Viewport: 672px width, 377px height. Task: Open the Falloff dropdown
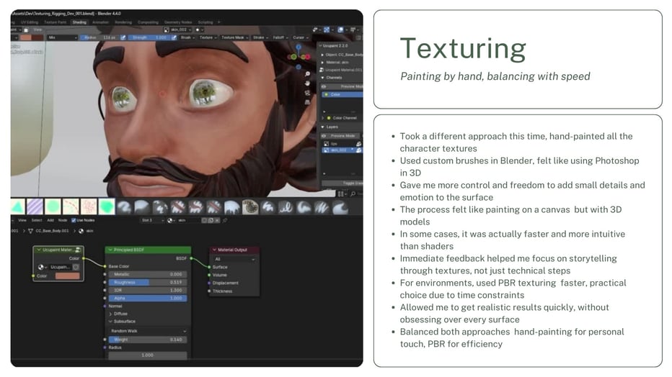(280, 37)
